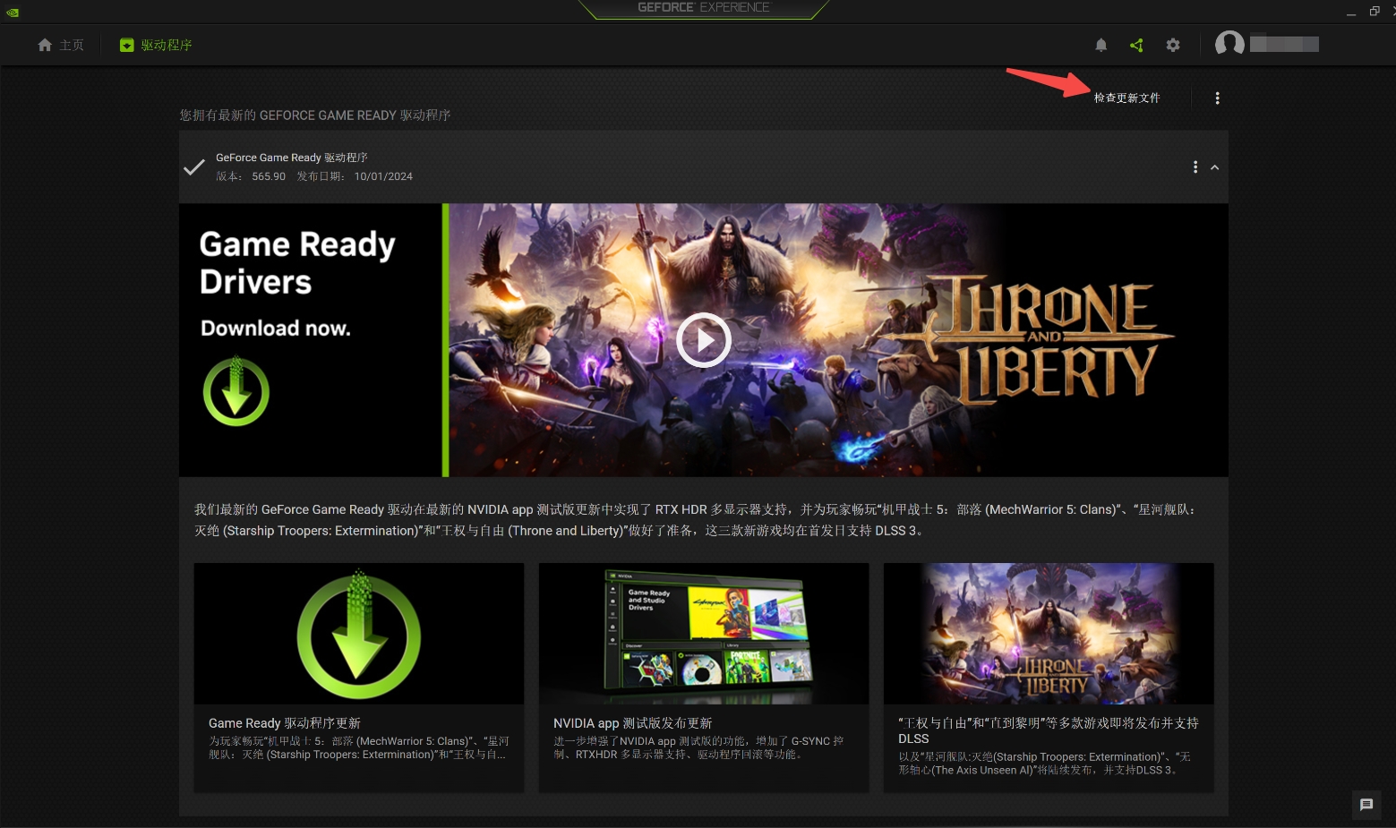Click the user account avatar
Image resolution: width=1396 pixels, height=828 pixels.
pyautogui.click(x=1229, y=44)
